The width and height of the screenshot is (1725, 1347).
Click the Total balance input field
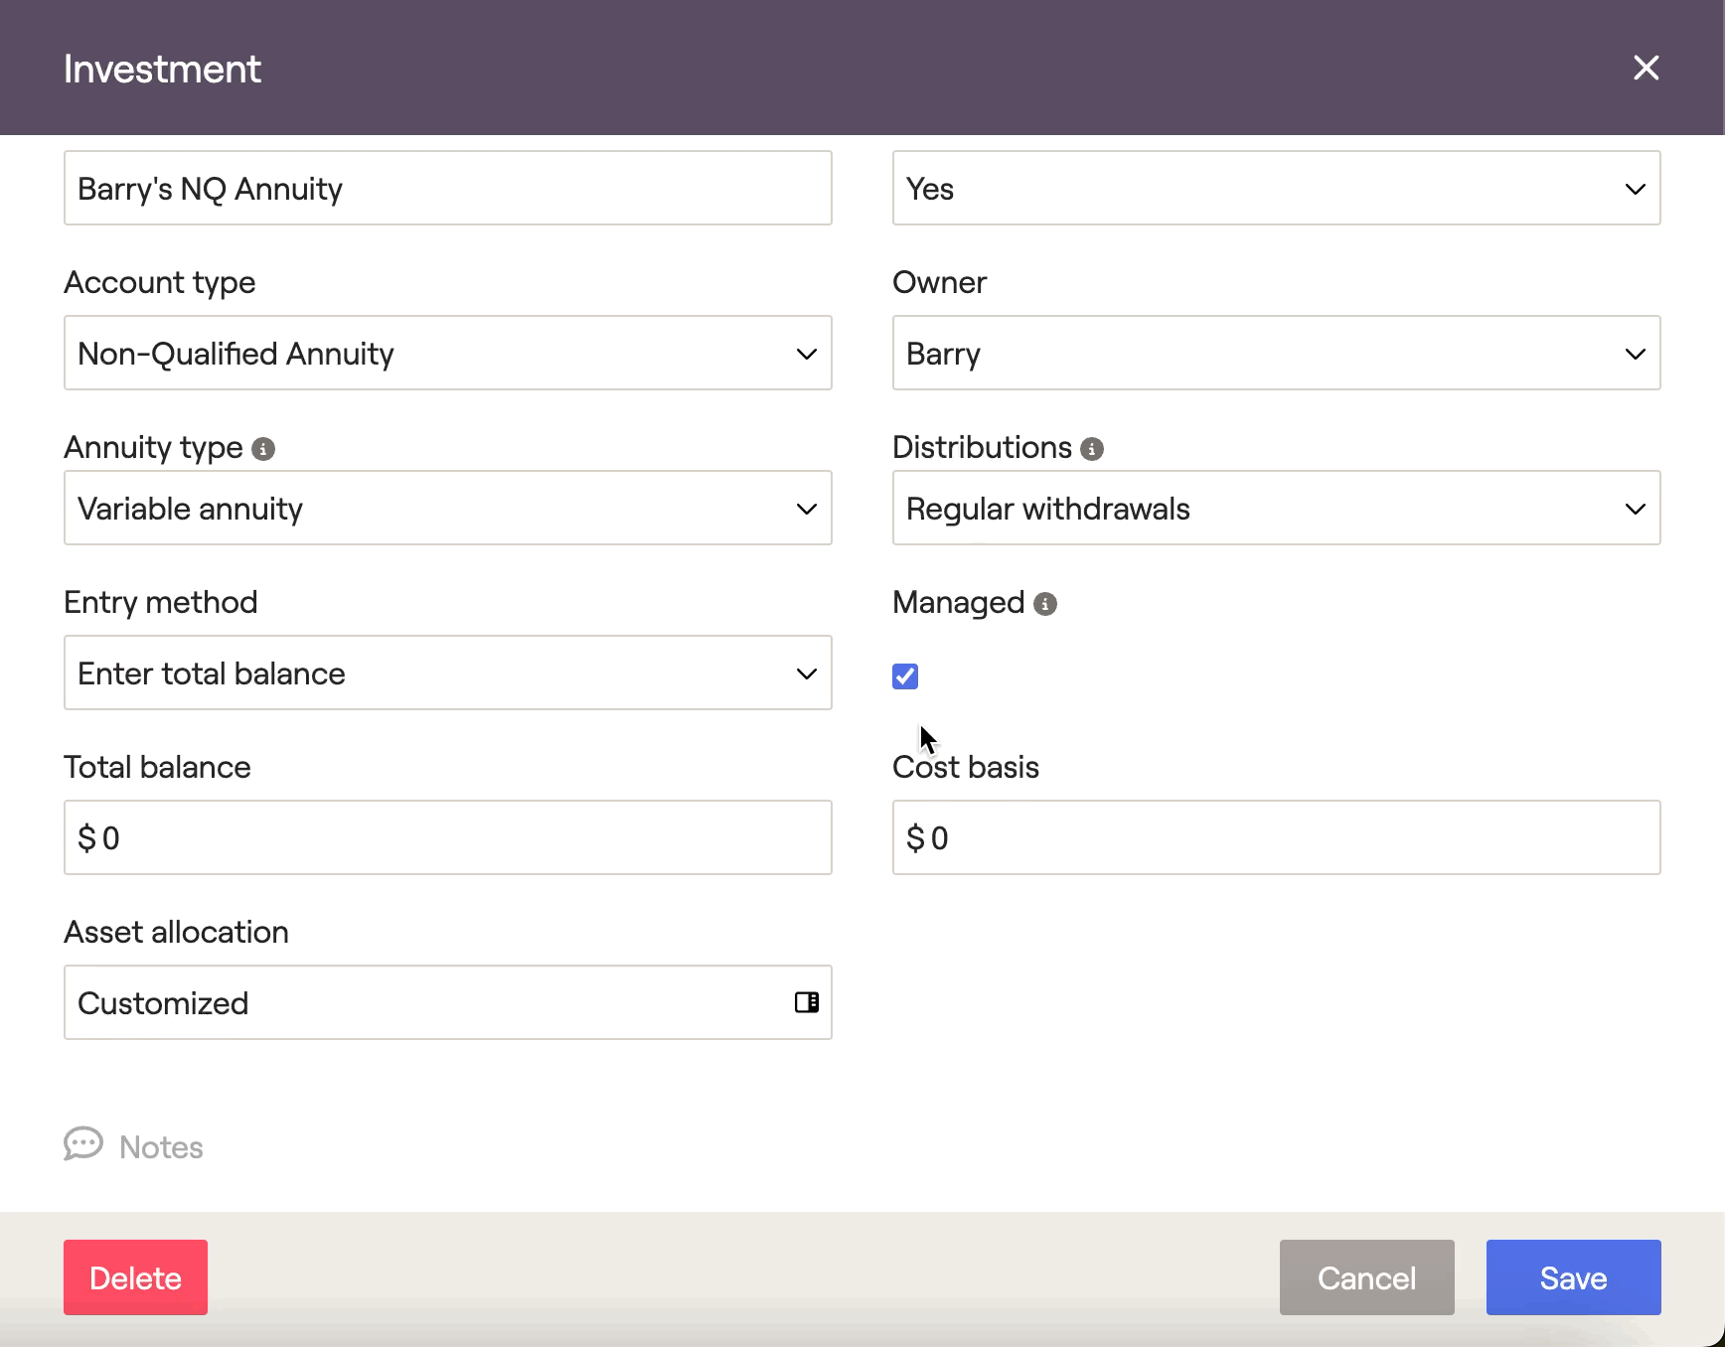[x=447, y=838]
